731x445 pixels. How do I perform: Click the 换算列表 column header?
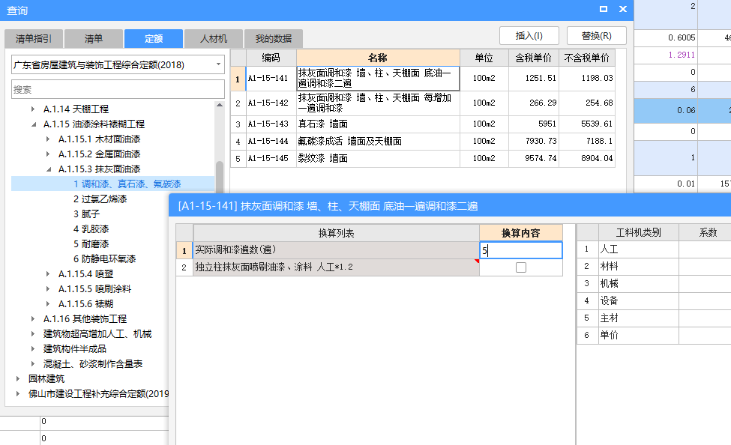coord(337,233)
